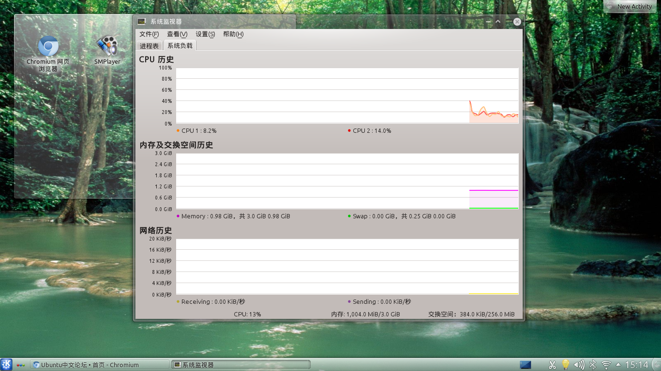661x371 pixels.
Task: Switch to the Ubuntu中文论坛 Chromium taskbar entry
Action: 100,365
